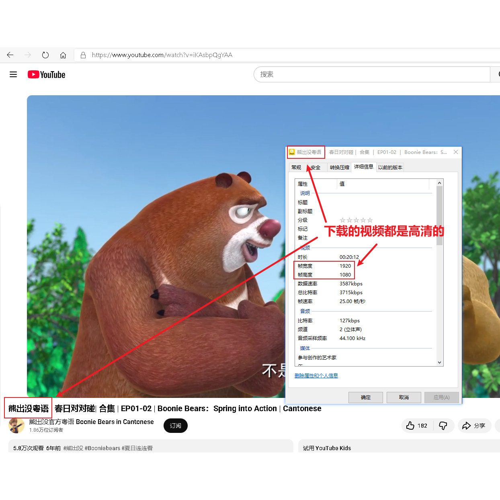The height and width of the screenshot is (500, 500).
Task: Close the properties dialog with X
Action: coord(456,152)
